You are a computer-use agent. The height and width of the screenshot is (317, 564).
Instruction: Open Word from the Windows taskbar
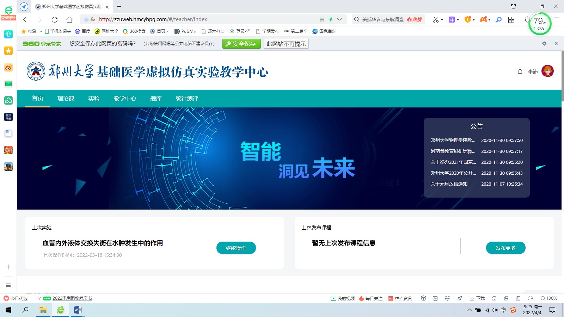click(x=78, y=310)
